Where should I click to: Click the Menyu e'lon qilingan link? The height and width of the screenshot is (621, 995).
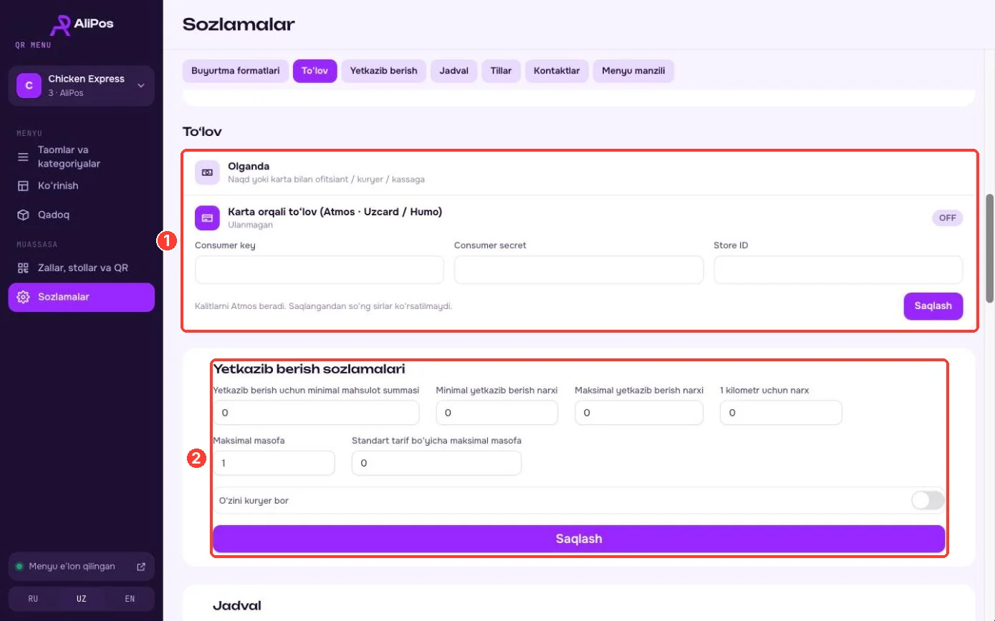(81, 567)
